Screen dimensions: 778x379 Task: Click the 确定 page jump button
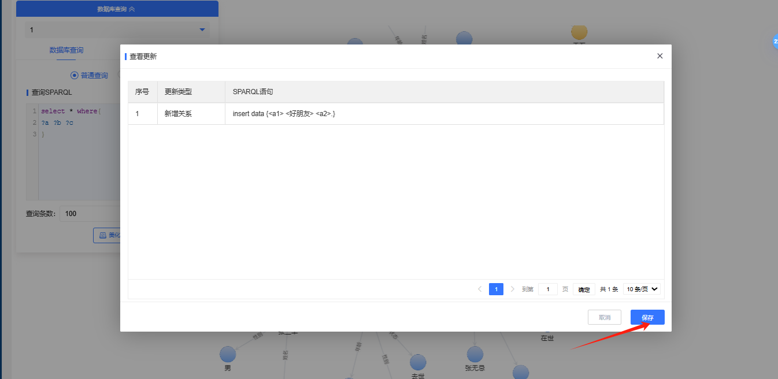584,289
